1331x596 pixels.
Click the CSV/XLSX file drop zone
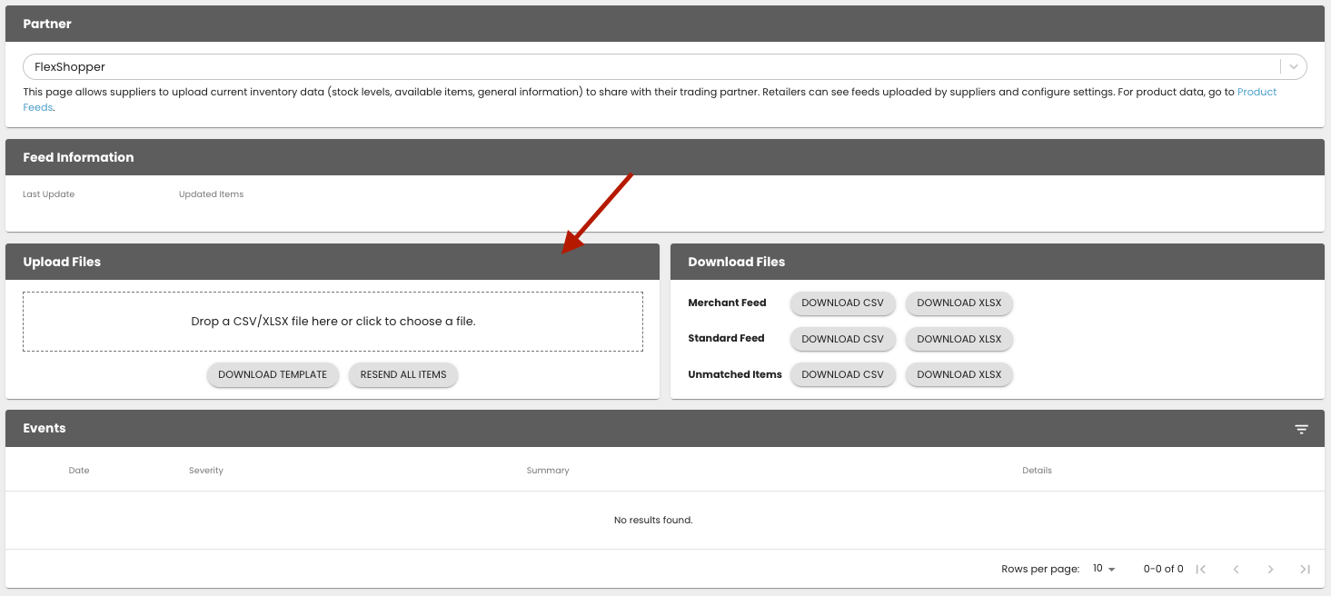click(333, 322)
